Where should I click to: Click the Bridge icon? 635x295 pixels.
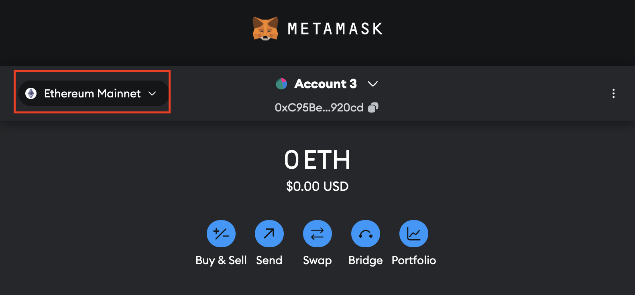coord(366,234)
